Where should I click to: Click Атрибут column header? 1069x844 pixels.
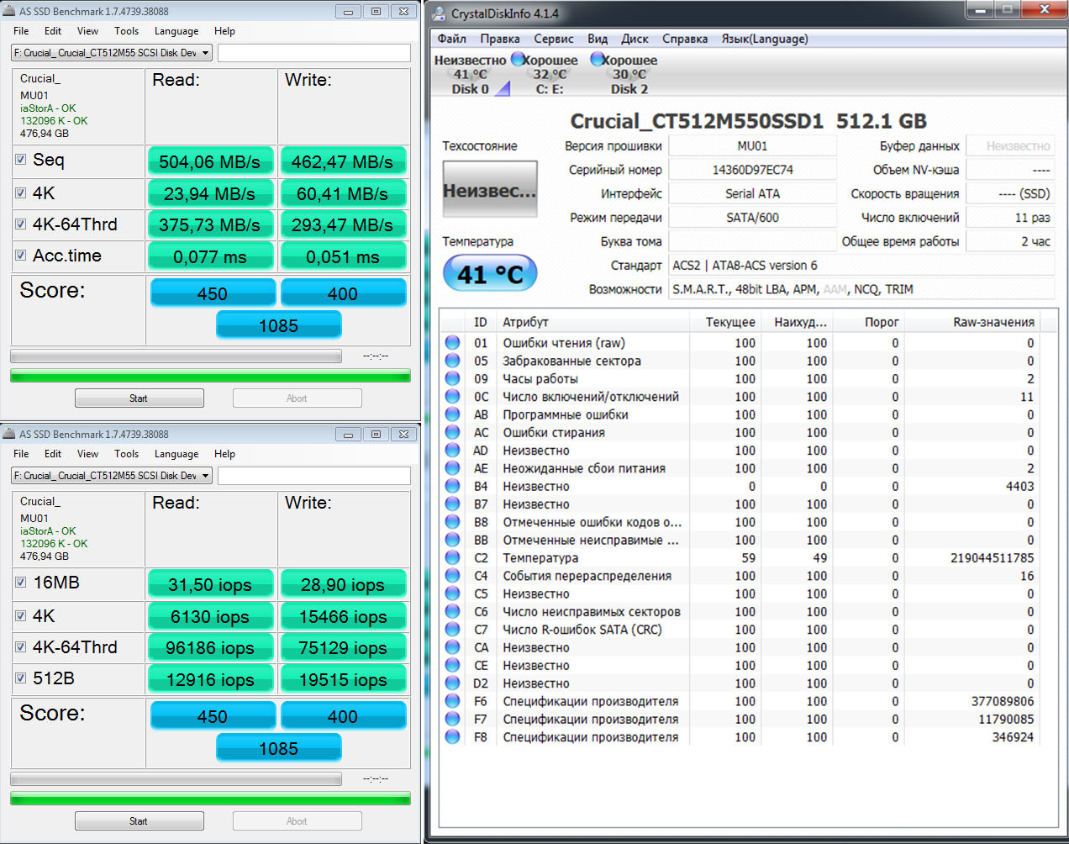pos(593,322)
